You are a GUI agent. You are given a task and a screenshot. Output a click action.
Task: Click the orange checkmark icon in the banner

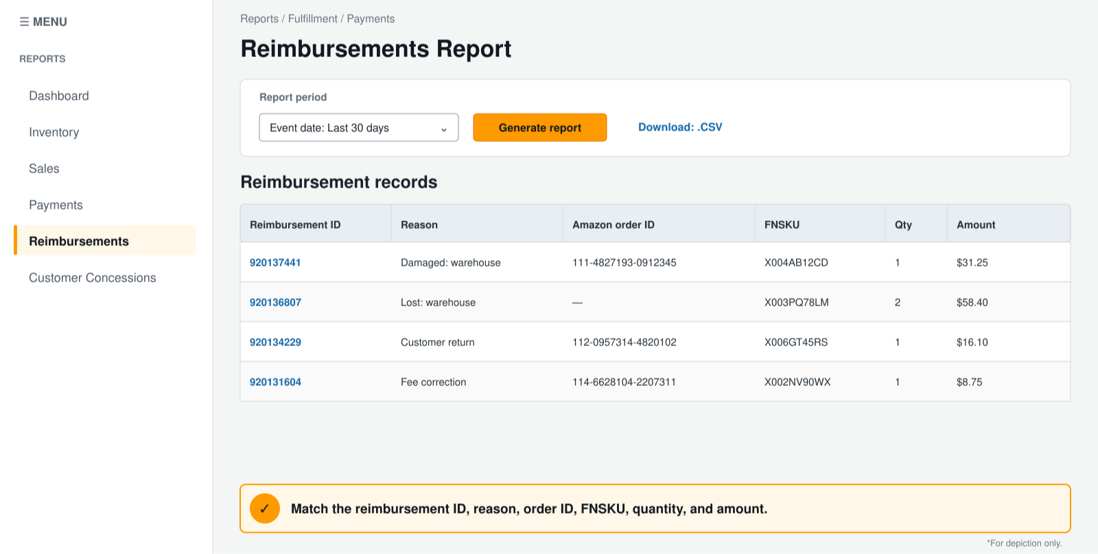(x=265, y=509)
